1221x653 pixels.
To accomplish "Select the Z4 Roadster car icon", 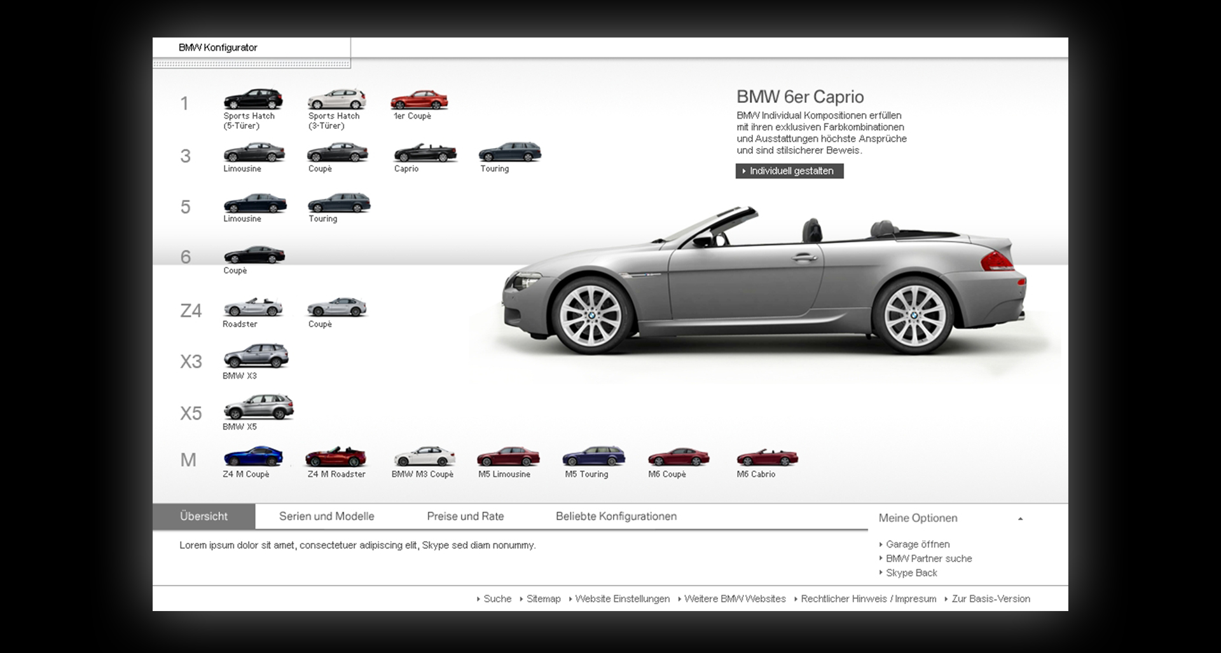I will [252, 307].
